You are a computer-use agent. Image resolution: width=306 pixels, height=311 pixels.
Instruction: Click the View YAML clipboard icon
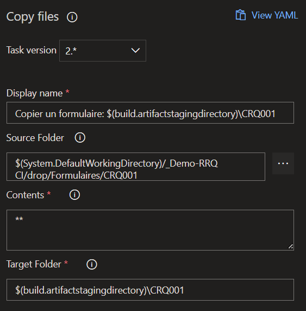pos(240,15)
